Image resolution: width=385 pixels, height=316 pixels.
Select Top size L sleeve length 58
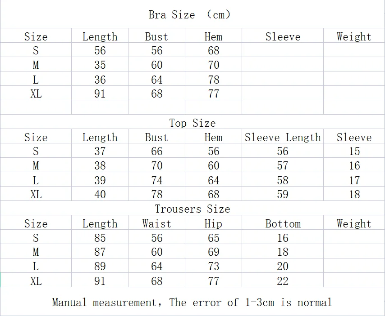pyautogui.click(x=283, y=180)
